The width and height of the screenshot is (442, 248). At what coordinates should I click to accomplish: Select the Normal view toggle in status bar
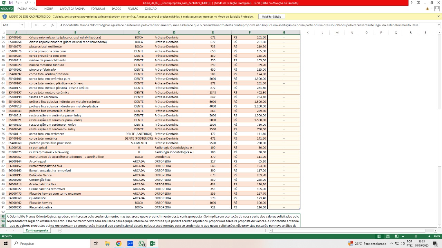tap(379, 236)
